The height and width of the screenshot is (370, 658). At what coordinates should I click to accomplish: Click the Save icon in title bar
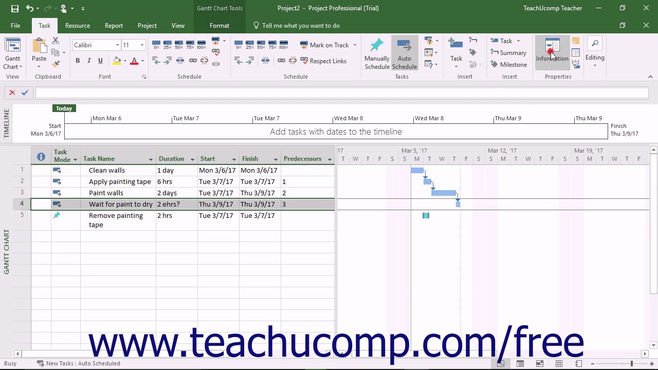tap(14, 8)
